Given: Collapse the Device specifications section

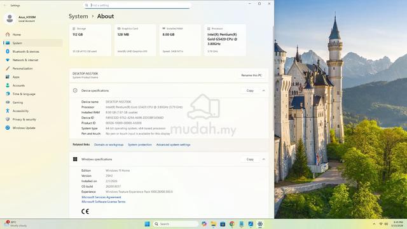Looking at the screenshot, I should click(264, 90).
